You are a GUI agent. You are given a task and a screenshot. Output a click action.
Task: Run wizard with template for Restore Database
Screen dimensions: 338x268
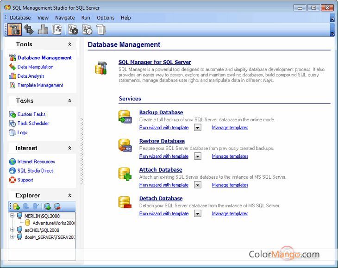(x=164, y=156)
